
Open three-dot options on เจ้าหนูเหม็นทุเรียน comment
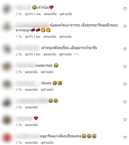click(x=76, y=54)
